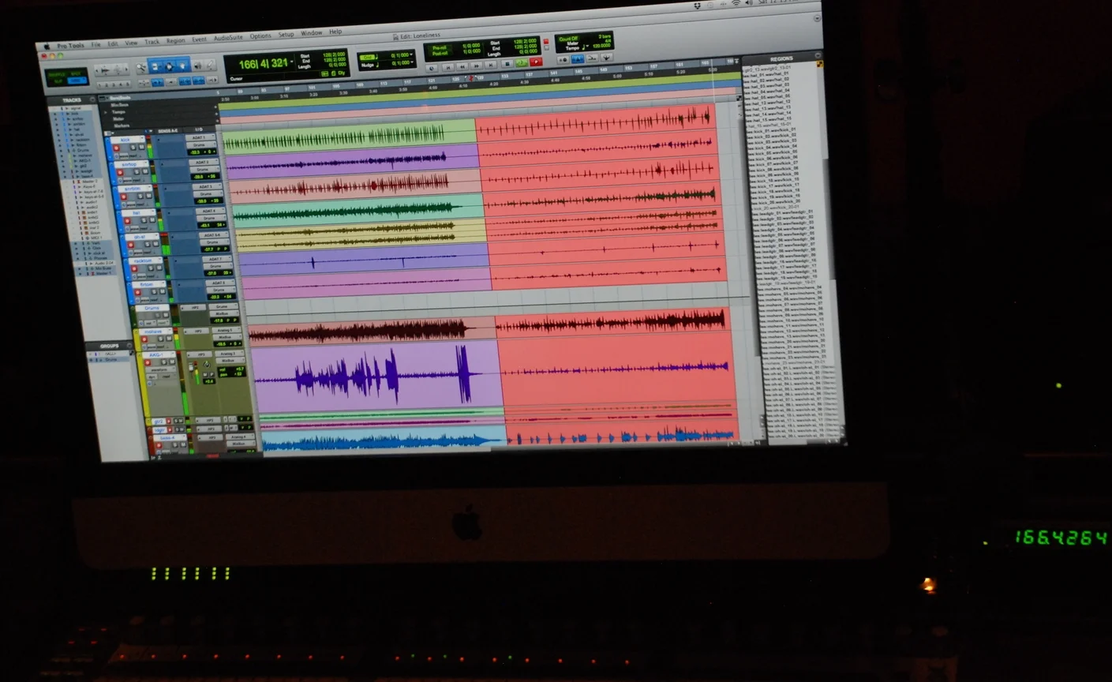Click the Online sync button

[x=432, y=69]
